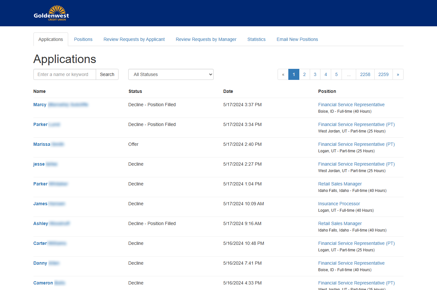Viewport: 437px width, 290px height.
Task: Open the Email New Positions tab
Action: 297,39
